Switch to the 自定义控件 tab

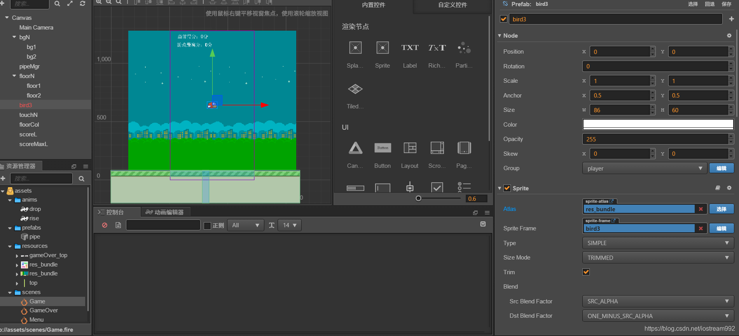[452, 5]
